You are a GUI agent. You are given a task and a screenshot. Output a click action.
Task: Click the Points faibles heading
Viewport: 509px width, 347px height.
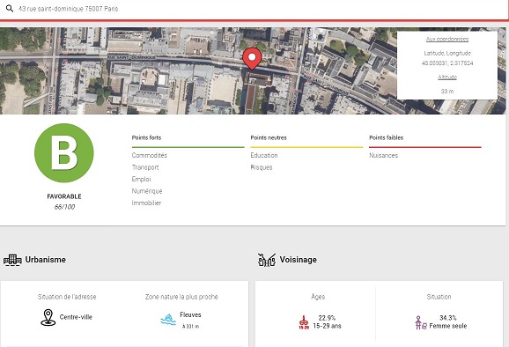click(386, 137)
